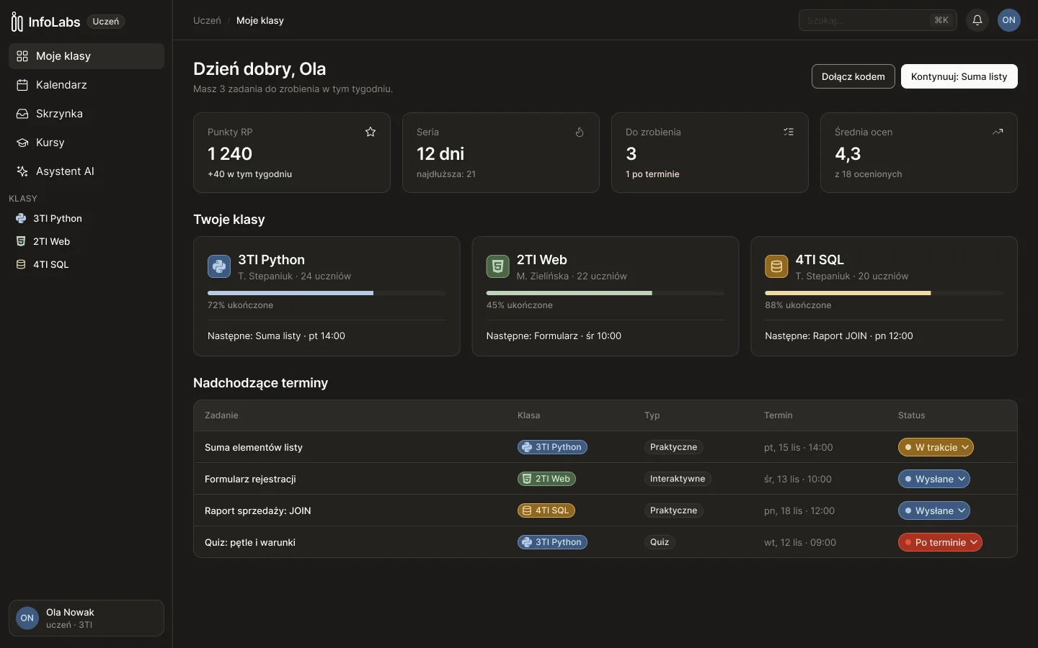Click the Python icon on 3TI Python card
The height and width of the screenshot is (648, 1038).
pos(219,266)
